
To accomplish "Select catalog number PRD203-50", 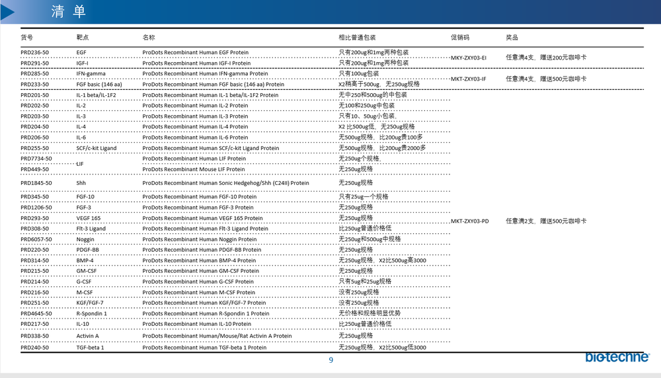I will (x=34, y=116).
